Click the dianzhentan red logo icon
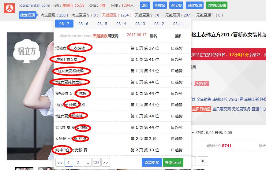 9,8
